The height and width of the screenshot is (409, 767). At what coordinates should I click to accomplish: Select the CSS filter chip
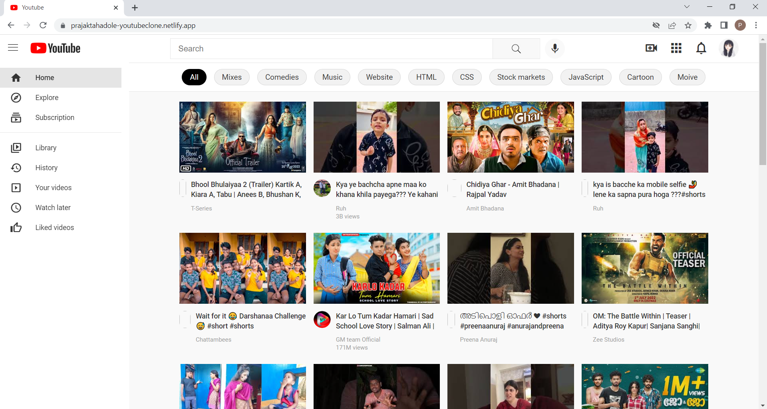click(x=467, y=77)
